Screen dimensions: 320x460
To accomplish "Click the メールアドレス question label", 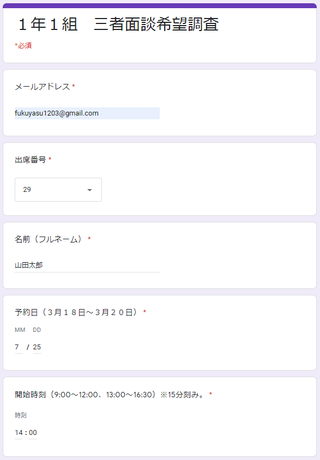I will pos(42,87).
